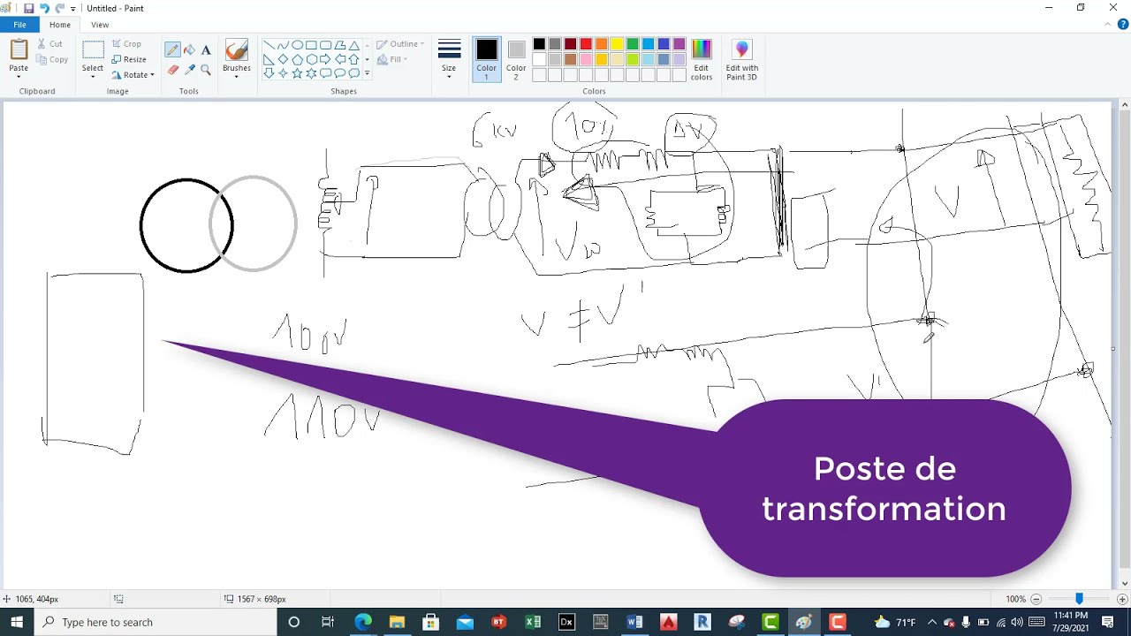Select the Magnifier tool
The height and width of the screenshot is (636, 1131).
[206, 69]
